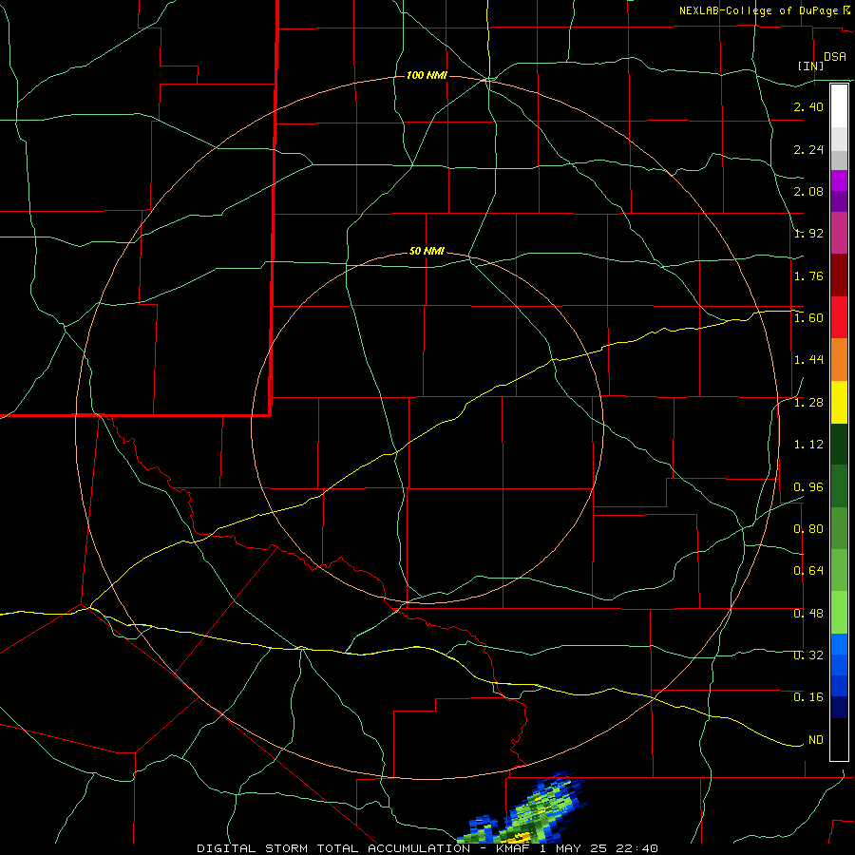855x855 pixels.
Task: Click the 1.76 legend value
Action: coord(808,275)
